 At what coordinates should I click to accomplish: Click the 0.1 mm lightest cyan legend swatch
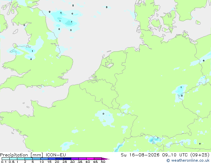6,159
